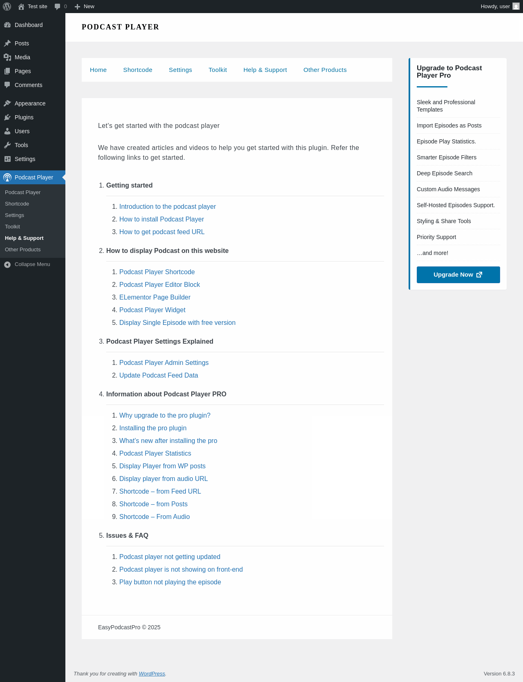Click the Posts pin icon
Image resolution: width=523 pixels, height=682 pixels.
pos(7,43)
